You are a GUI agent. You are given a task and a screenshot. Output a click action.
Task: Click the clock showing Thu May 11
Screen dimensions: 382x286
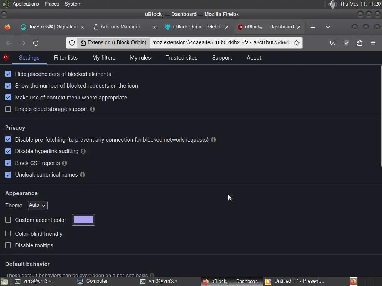click(360, 4)
